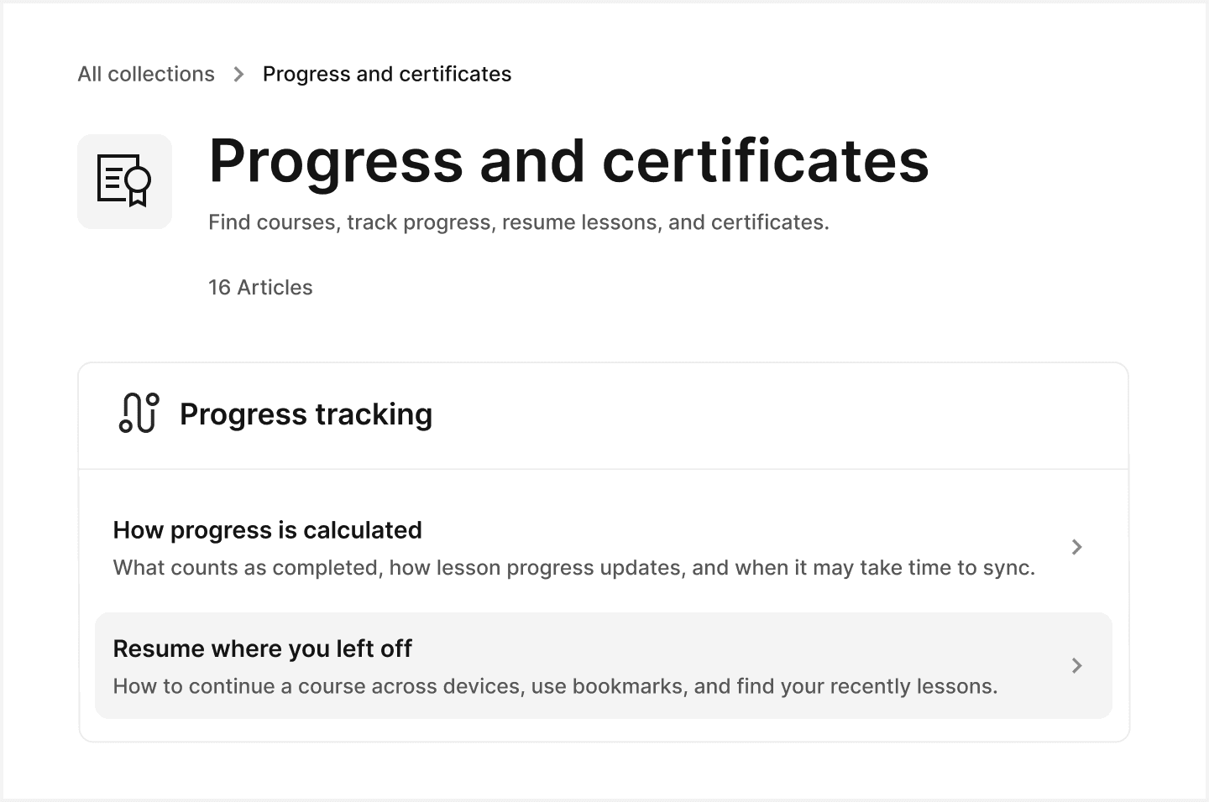The width and height of the screenshot is (1209, 802).
Task: Open Resume where you left off via its chevron
Action: (1077, 665)
